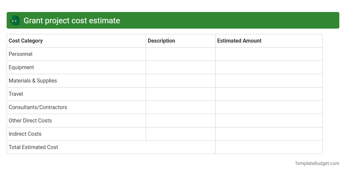The height and width of the screenshot is (173, 346).
Task: Click the 'Personnel' row label
Action: (21, 54)
